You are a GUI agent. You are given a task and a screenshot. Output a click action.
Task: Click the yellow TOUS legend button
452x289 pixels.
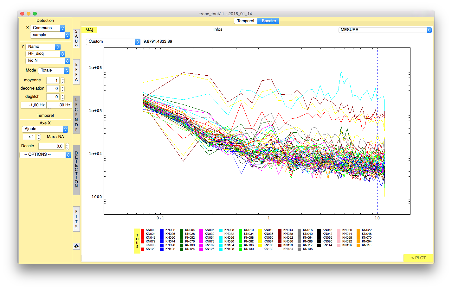[x=137, y=241]
